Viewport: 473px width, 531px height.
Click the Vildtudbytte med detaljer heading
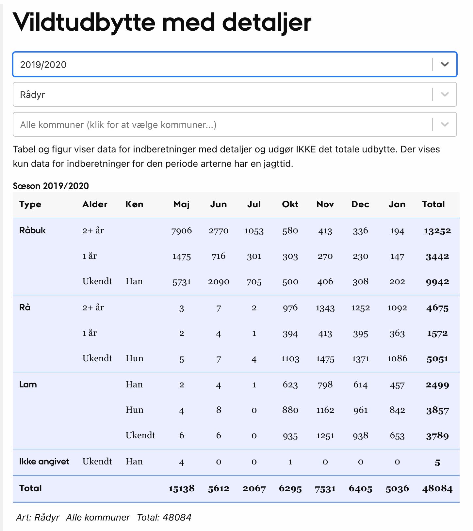pos(162,23)
